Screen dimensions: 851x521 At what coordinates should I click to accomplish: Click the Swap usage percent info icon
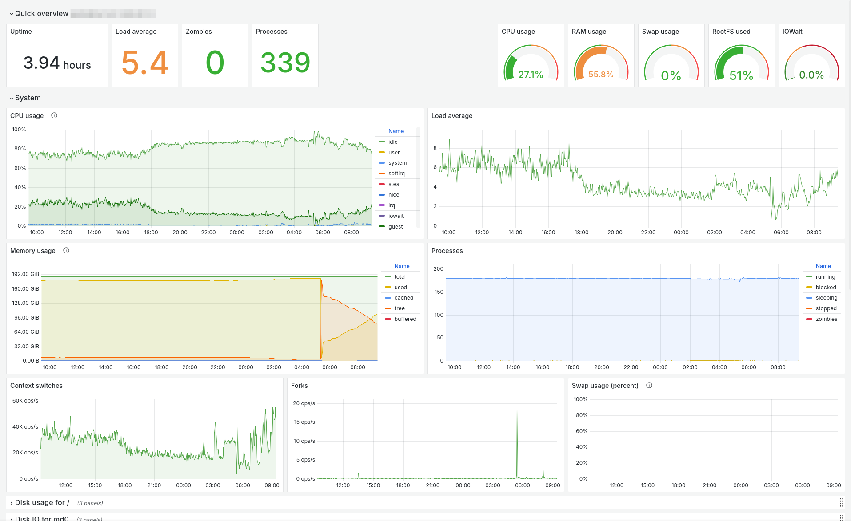[x=649, y=385]
